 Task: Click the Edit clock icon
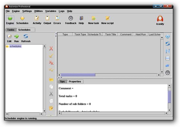point(9,36)
